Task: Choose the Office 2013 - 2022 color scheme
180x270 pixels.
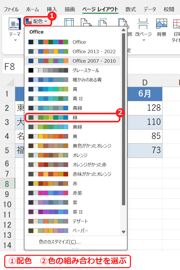Action: click(x=72, y=51)
